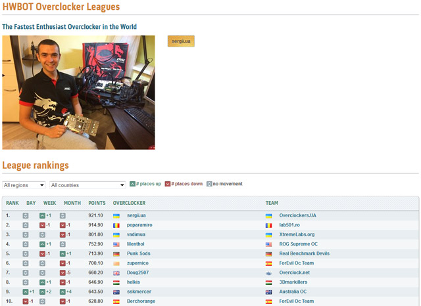Open belkis overclocker profile
Viewport: 421px width, 306px height.
tap(134, 282)
